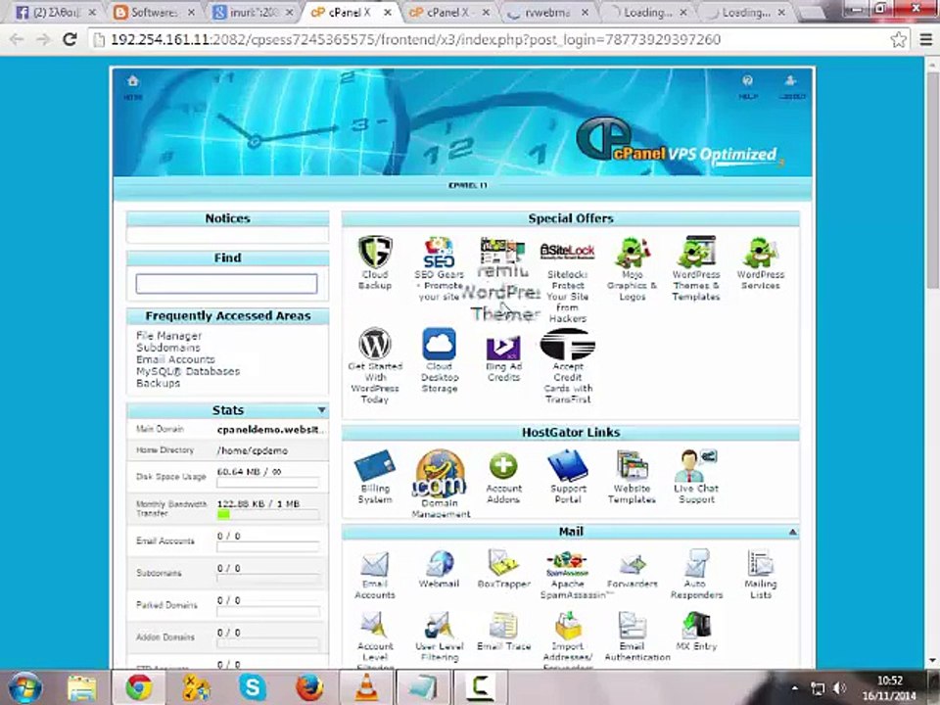Open Cloud Desktop Storage icon
Screen dimensions: 940x705
pyautogui.click(x=439, y=344)
